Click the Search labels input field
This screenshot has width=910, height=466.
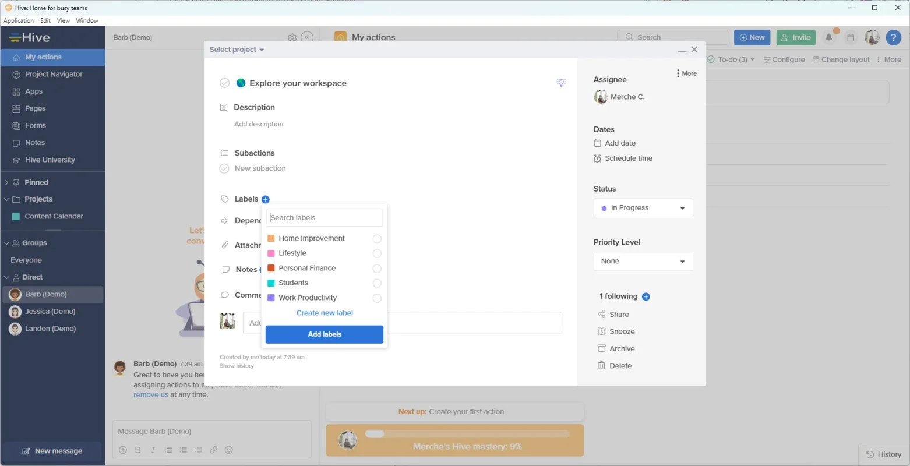point(325,218)
